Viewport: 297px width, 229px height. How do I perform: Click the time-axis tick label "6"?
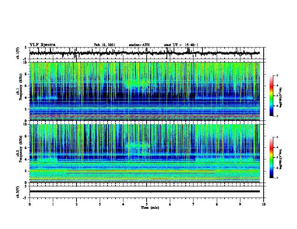[x=170, y=204]
